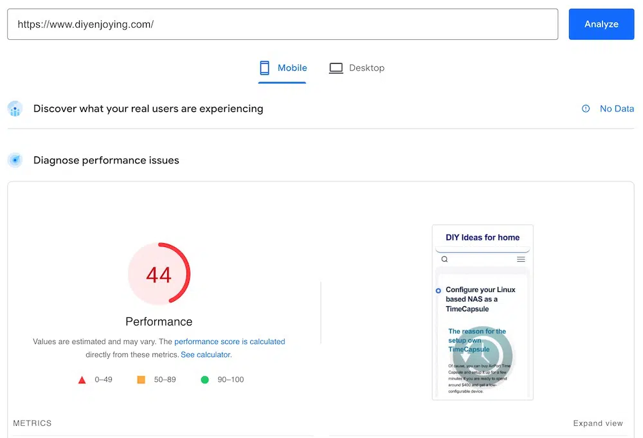Click the mobile phone icon

(264, 68)
